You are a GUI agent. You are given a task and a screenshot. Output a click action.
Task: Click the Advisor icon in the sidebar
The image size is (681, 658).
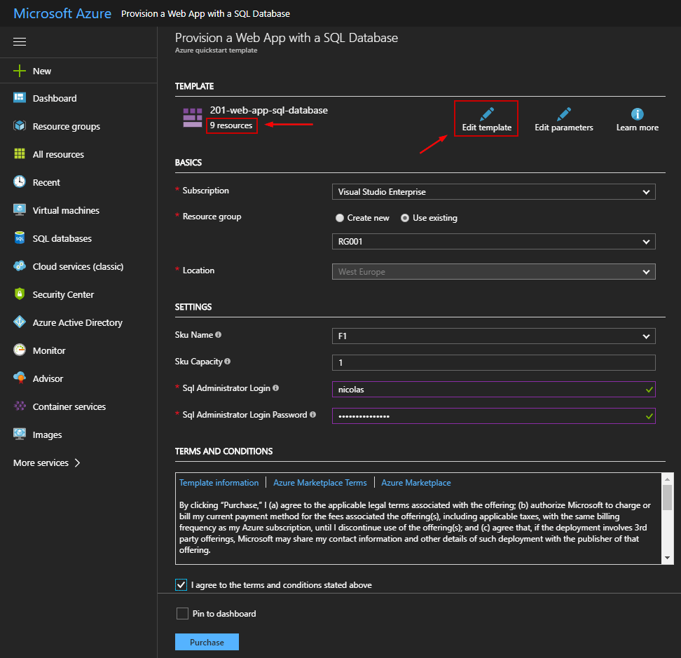(20, 378)
